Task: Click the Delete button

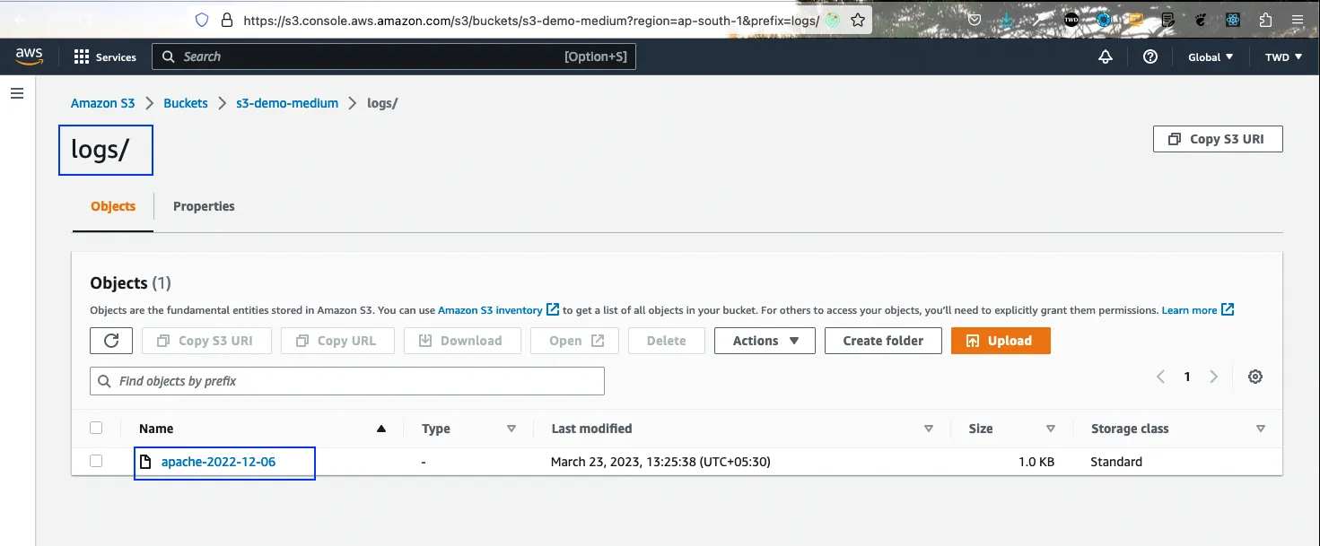Action: pos(666,341)
